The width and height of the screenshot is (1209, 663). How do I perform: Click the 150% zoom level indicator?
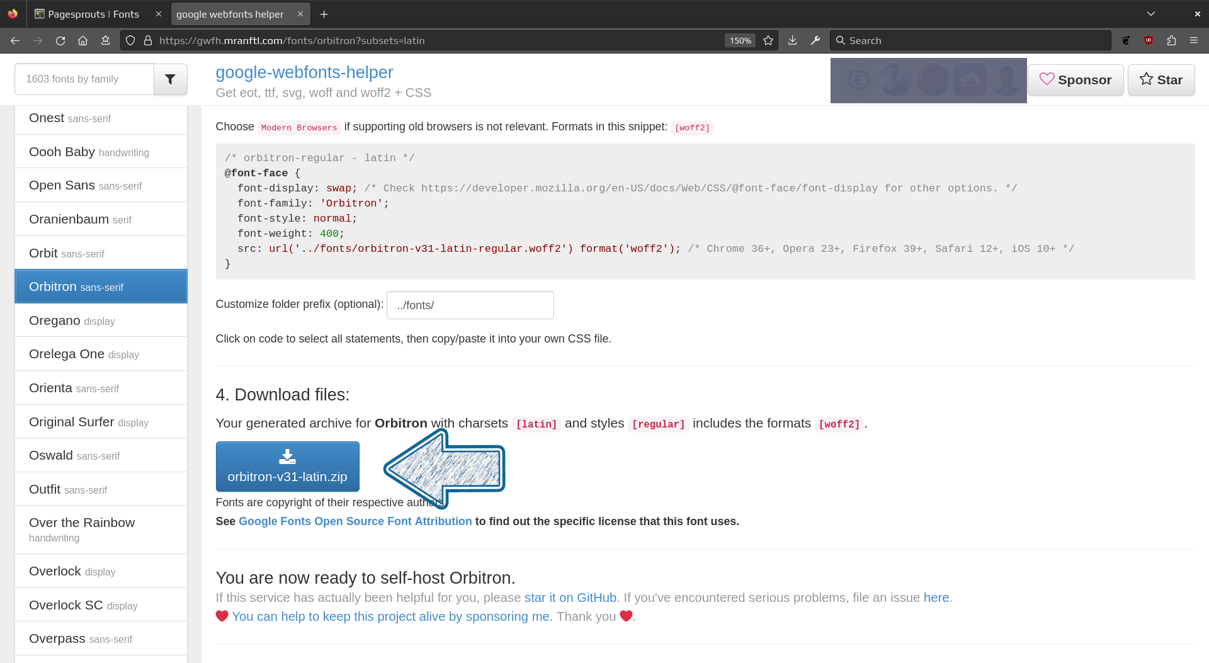coord(740,40)
